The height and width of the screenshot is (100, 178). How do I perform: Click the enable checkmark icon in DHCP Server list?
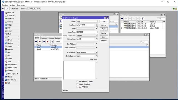(44, 42)
